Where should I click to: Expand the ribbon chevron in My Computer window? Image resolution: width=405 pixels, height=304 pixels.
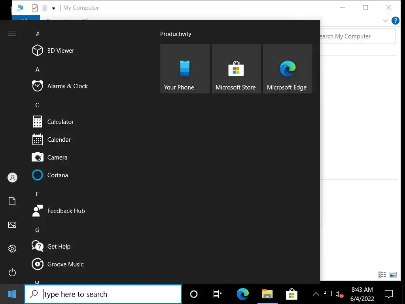click(x=385, y=21)
